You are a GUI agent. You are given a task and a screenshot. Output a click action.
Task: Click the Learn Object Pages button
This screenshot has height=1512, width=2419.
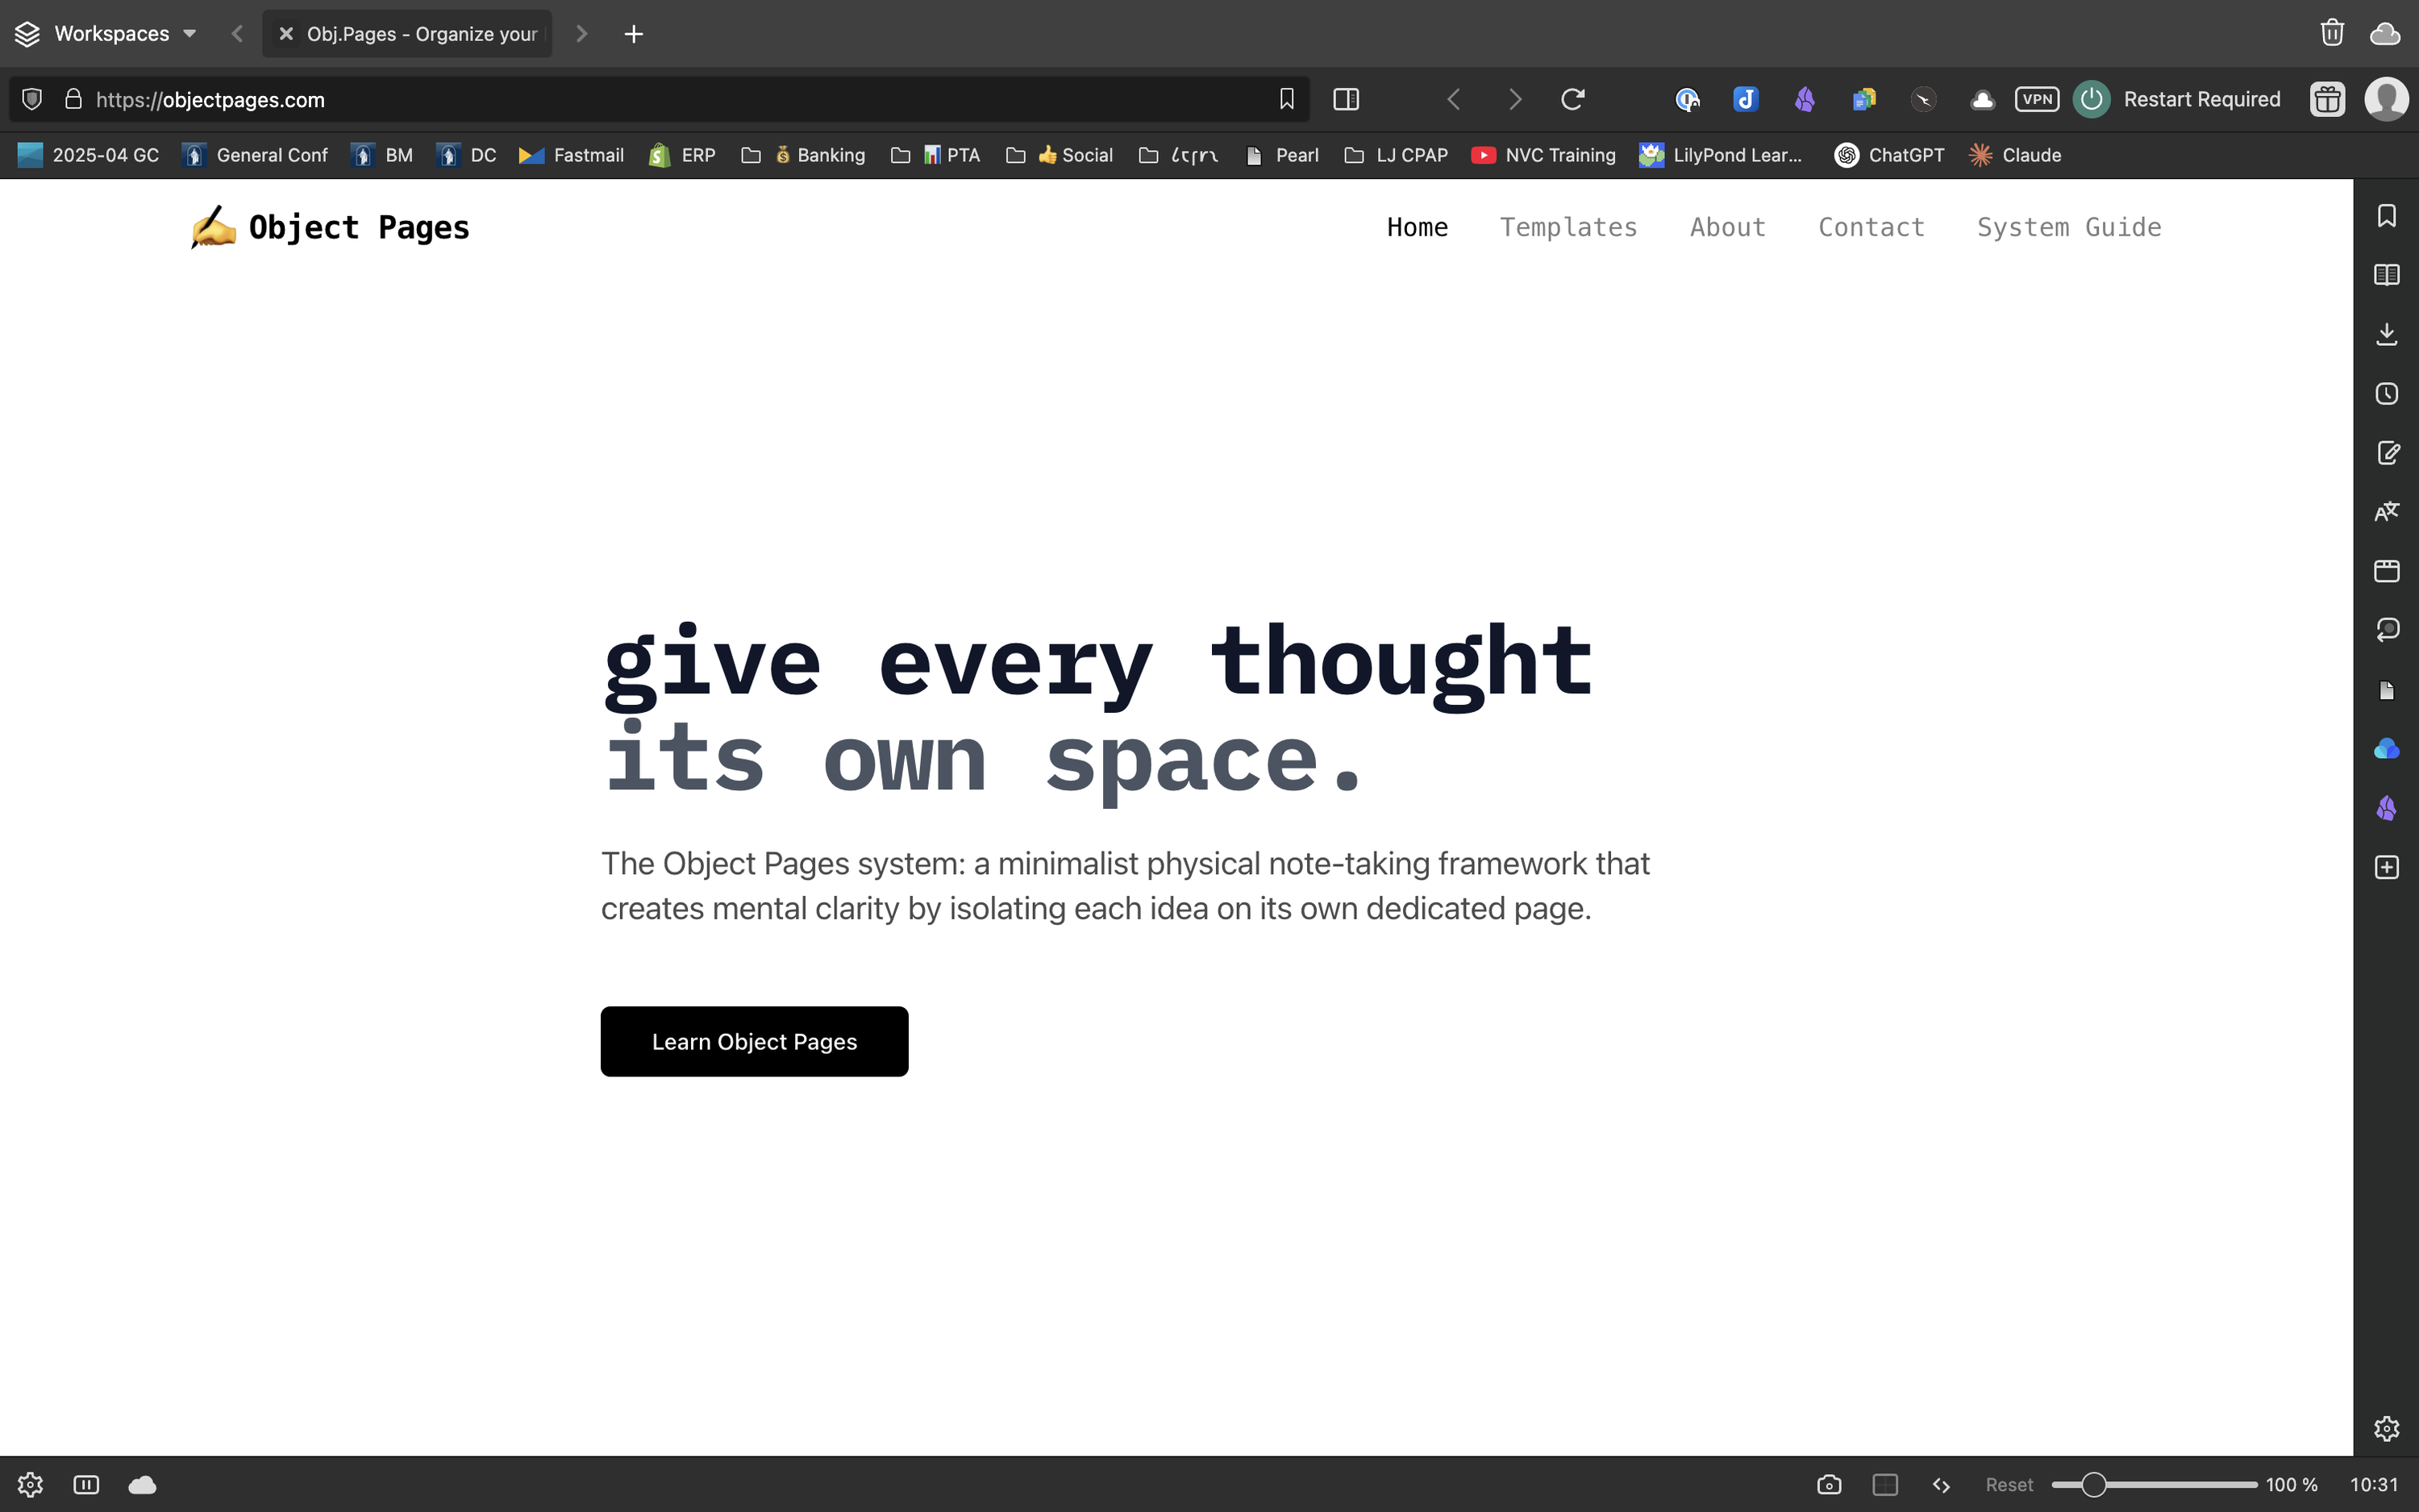(755, 1041)
